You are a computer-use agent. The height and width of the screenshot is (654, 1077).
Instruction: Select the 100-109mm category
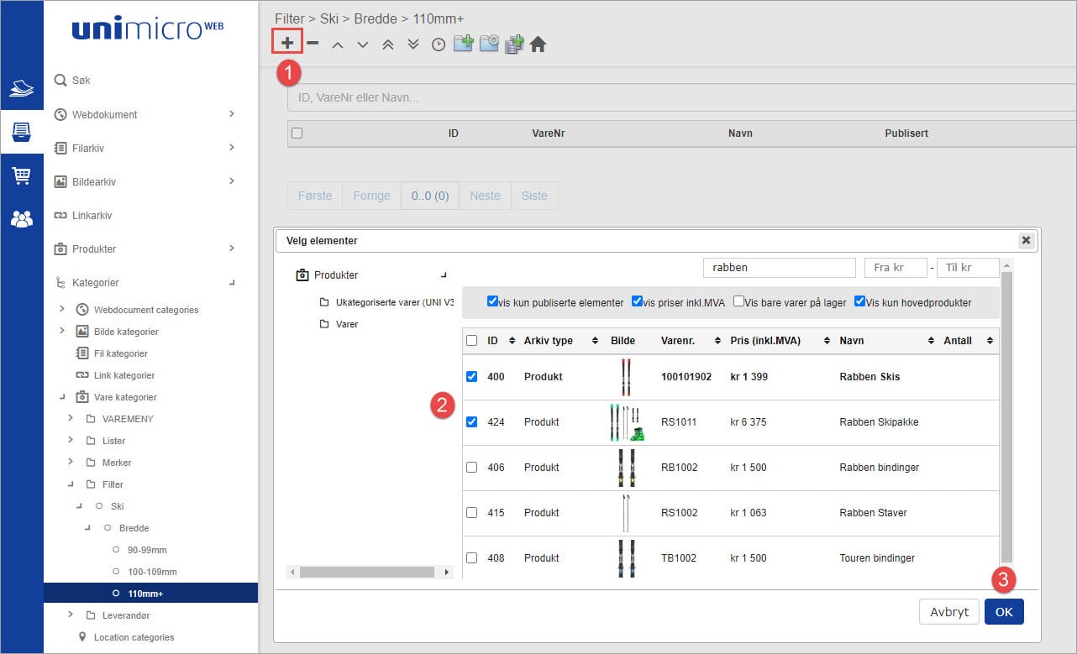point(151,572)
